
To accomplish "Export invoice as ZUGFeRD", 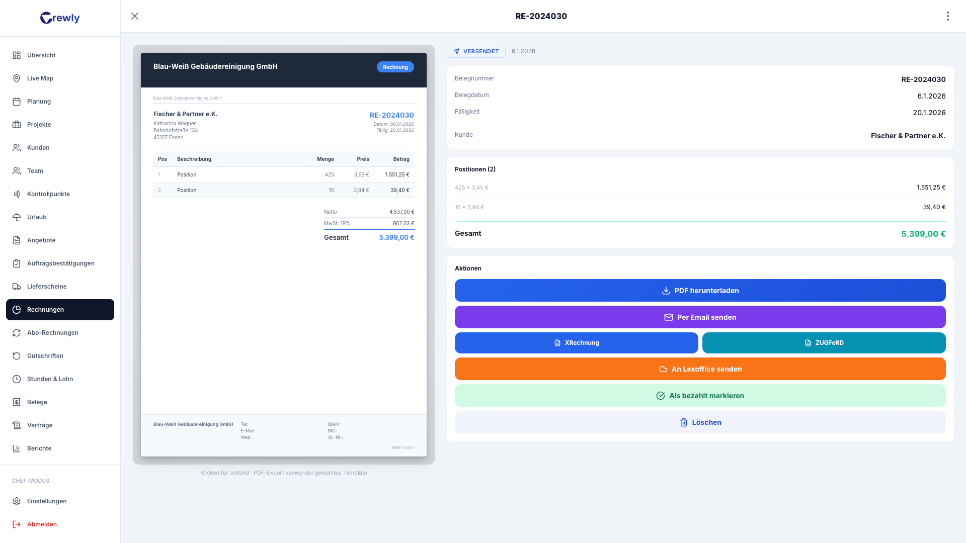I will tap(824, 343).
